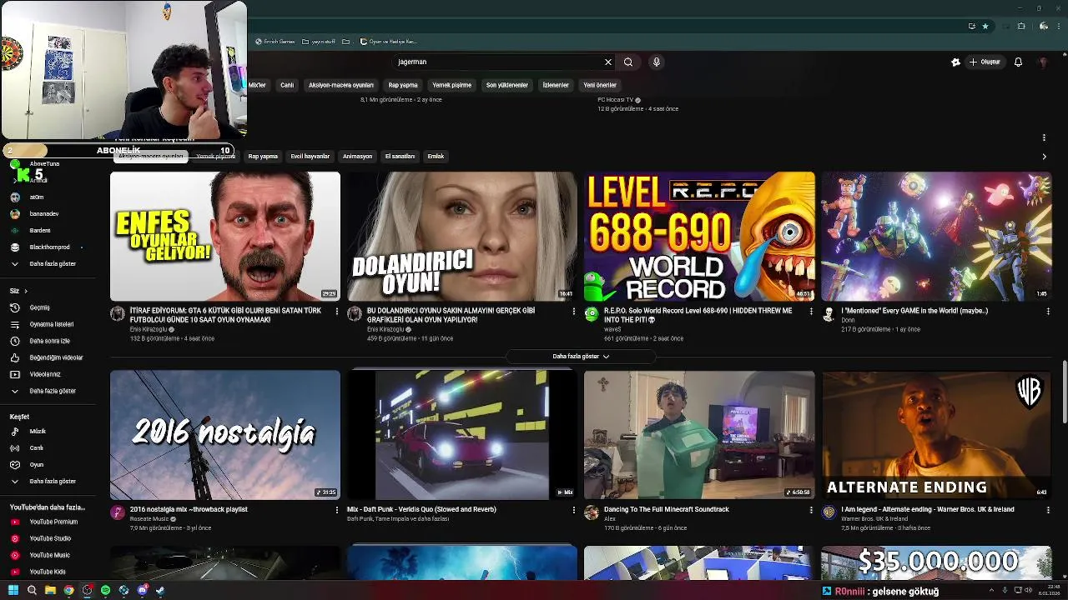This screenshot has height=600, width=1068.
Task: Open shelf options three-dot menu
Action: point(1044,137)
